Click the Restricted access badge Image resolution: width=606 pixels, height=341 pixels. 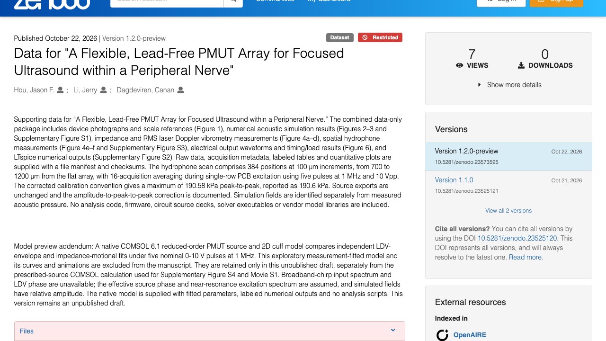click(x=380, y=37)
